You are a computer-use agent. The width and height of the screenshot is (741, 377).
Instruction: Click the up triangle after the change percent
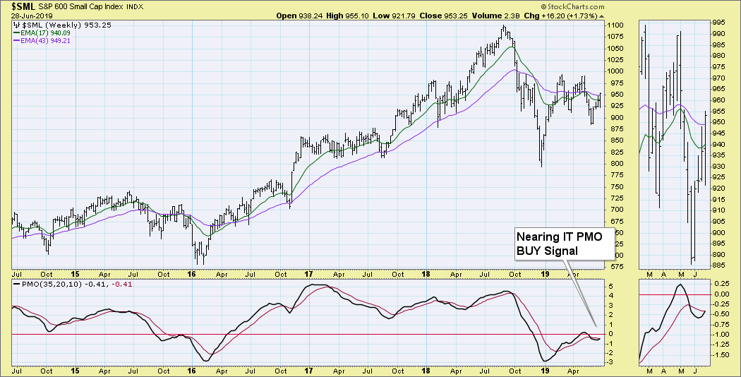point(601,16)
